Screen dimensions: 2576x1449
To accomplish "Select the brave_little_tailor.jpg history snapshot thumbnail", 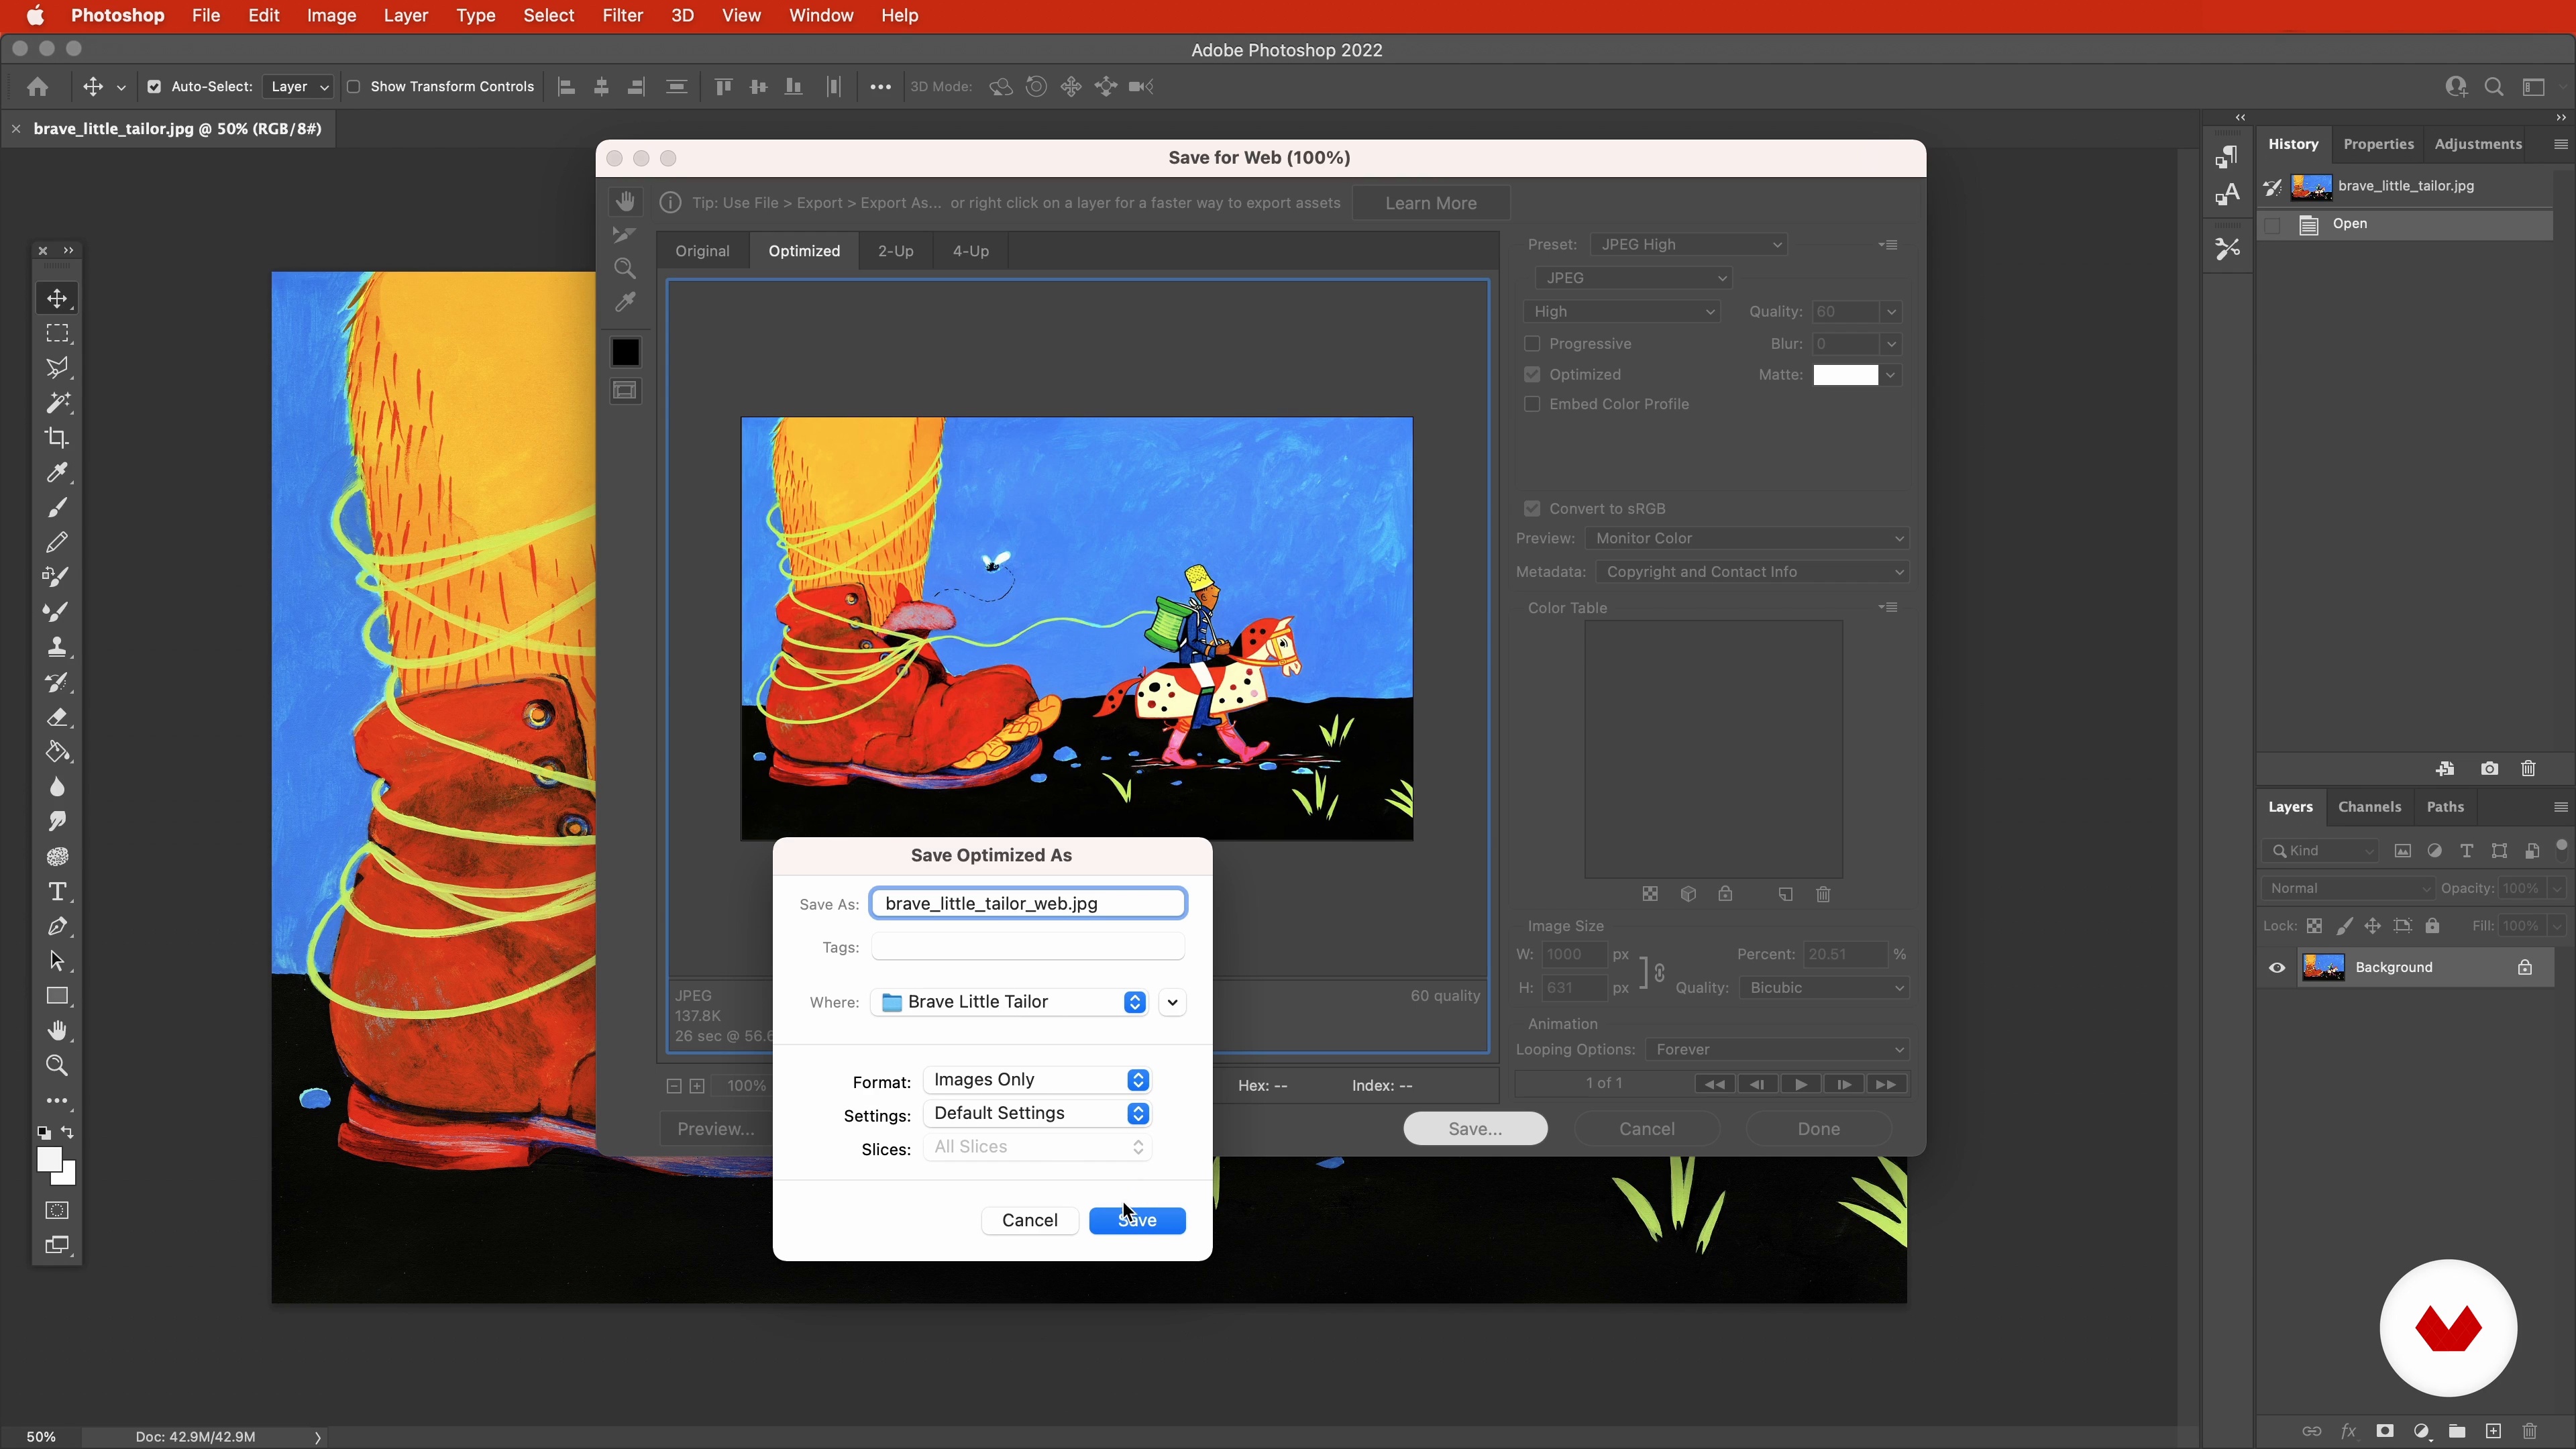I will (2311, 186).
